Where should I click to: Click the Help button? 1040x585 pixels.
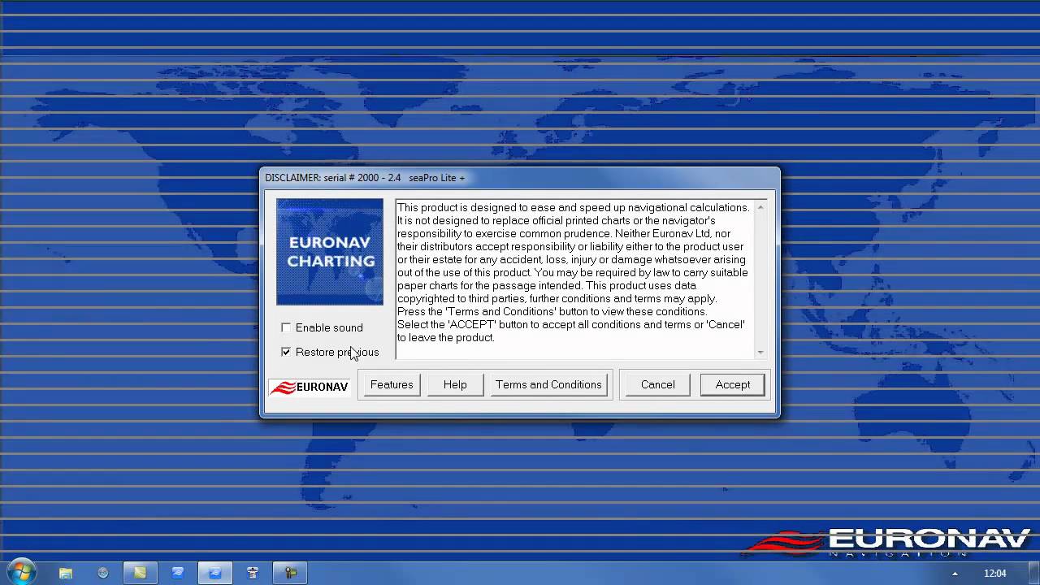tap(455, 384)
